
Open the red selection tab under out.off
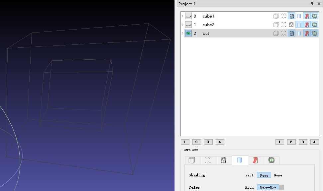[256, 160]
